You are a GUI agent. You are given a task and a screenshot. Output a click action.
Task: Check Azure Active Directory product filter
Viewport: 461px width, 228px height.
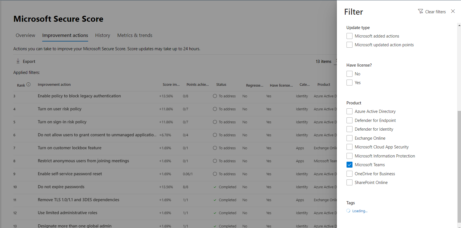(349, 111)
